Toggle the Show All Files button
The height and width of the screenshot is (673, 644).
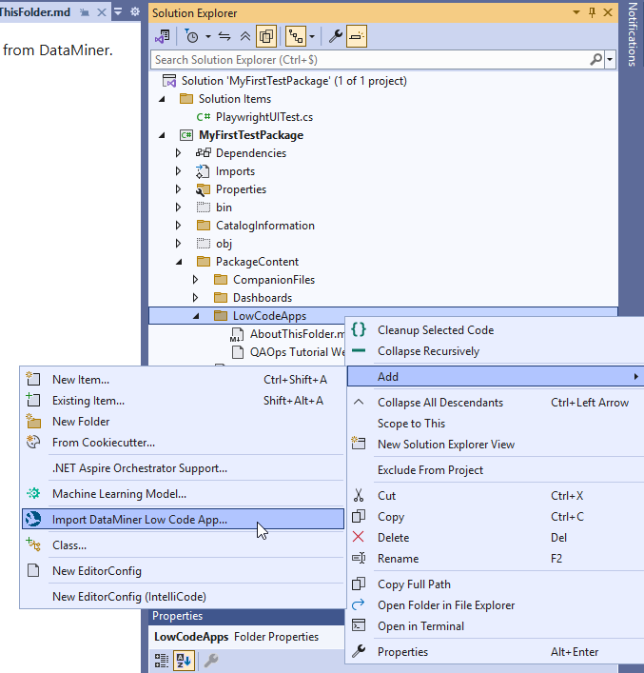coord(266,36)
